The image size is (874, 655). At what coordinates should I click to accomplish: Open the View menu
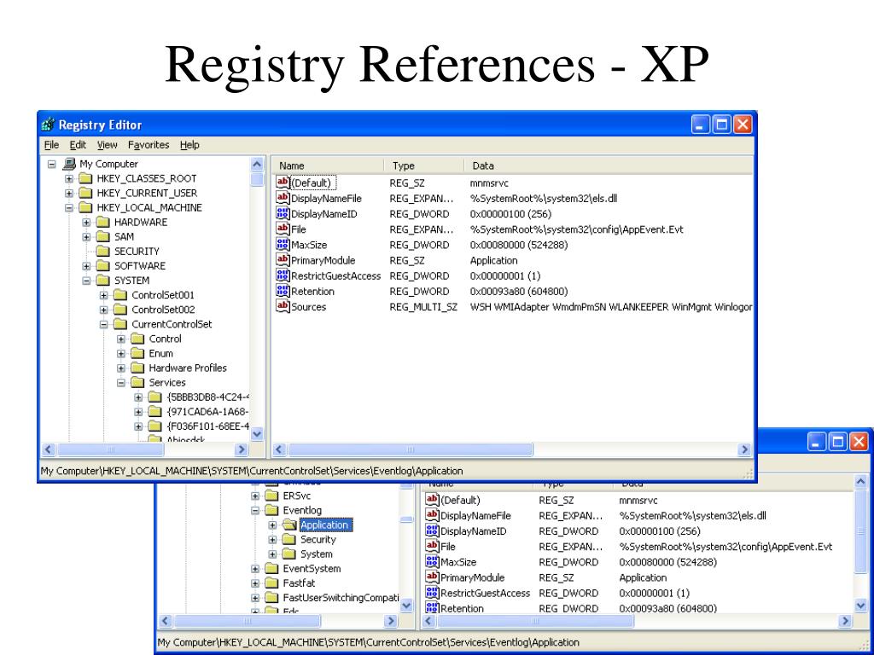107,145
